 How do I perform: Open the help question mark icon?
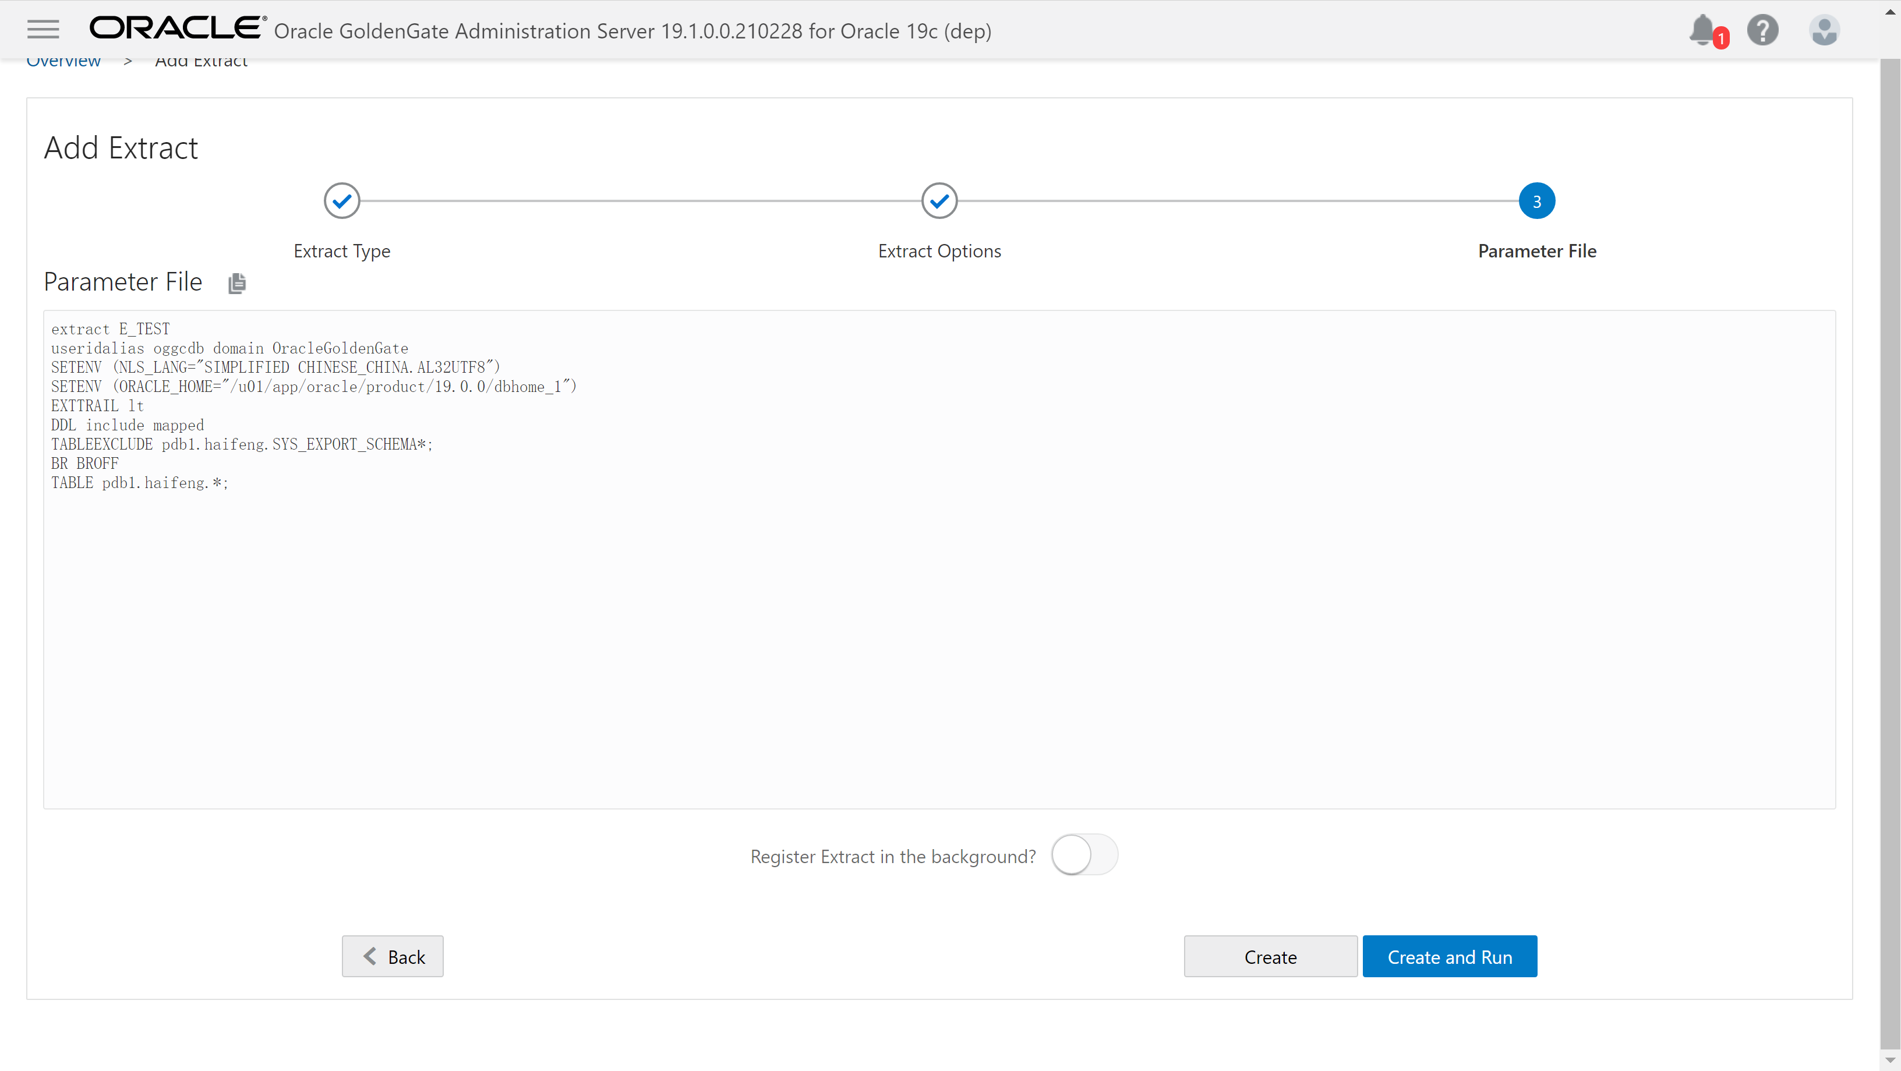1763,30
